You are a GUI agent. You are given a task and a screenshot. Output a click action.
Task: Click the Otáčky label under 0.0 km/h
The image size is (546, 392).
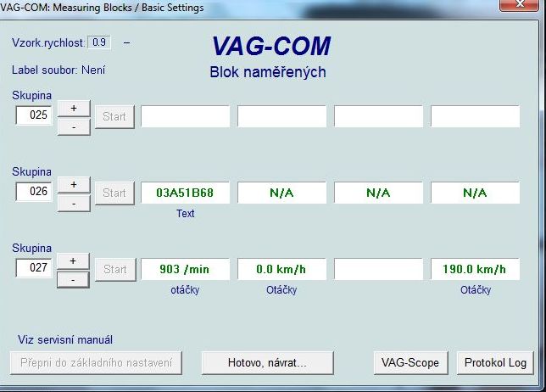(281, 290)
